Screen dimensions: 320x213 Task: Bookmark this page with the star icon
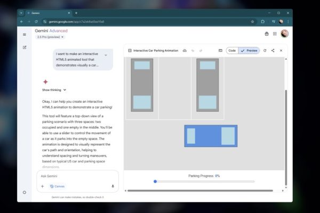[252, 22]
